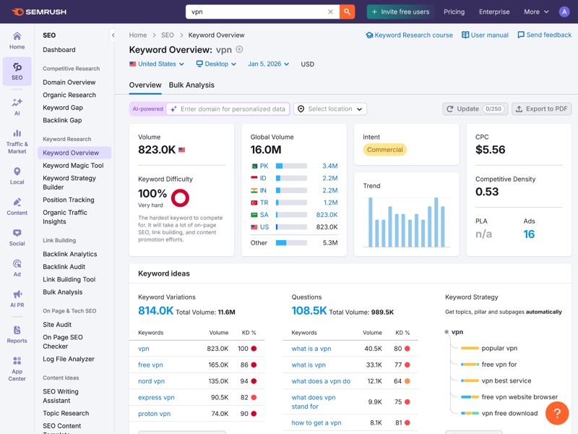
Task: Go to Content section icon
Action: pos(17,206)
